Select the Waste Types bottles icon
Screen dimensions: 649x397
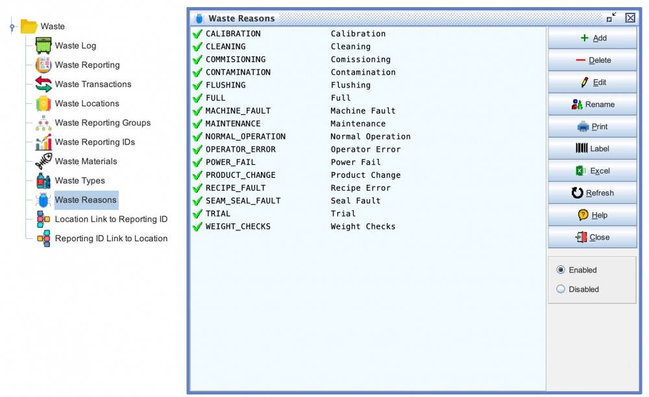pos(43,180)
